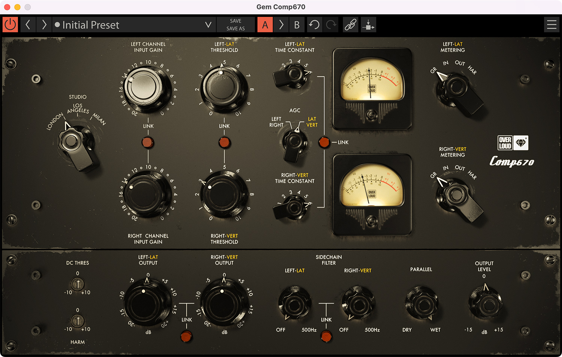Image resolution: width=562 pixels, height=357 pixels.
Task: Click the redo arrow icon
Action: point(331,25)
